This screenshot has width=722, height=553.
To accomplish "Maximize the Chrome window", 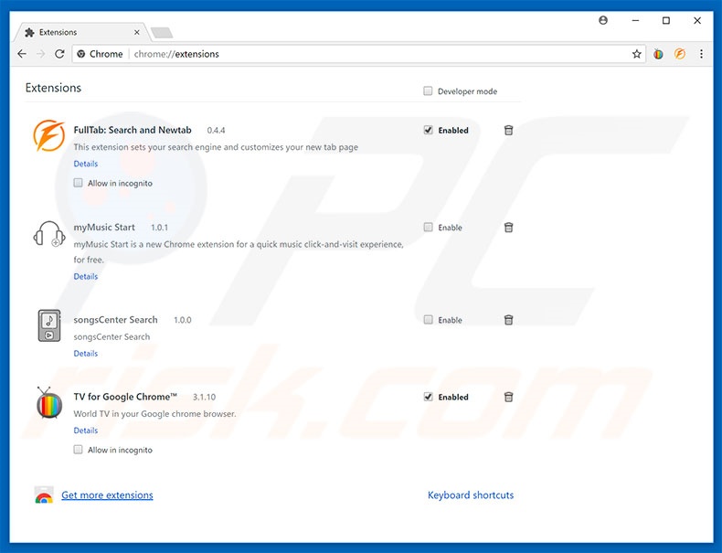I will (666, 20).
